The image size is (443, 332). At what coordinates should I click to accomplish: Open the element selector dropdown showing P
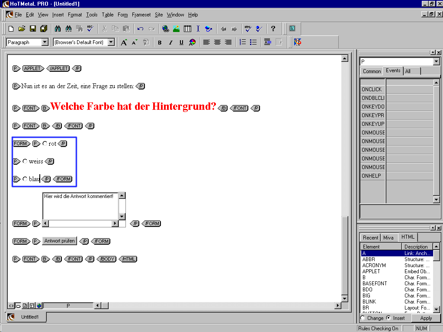pyautogui.click(x=436, y=62)
